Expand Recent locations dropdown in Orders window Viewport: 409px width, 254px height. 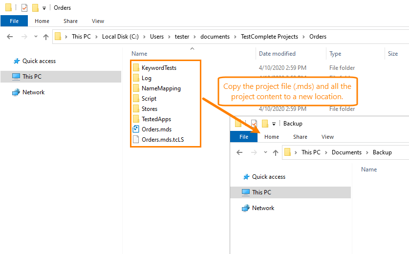click(36, 37)
